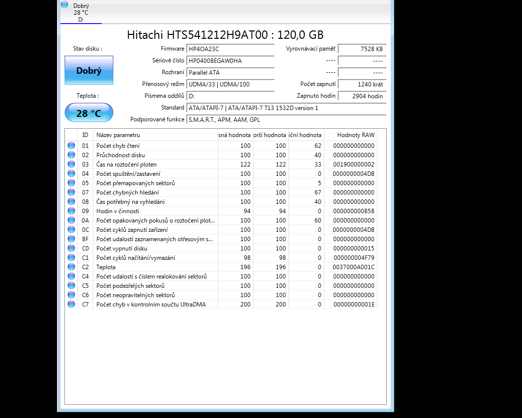
Task: Click the buffer size field 7528 KB
Action: [362, 49]
